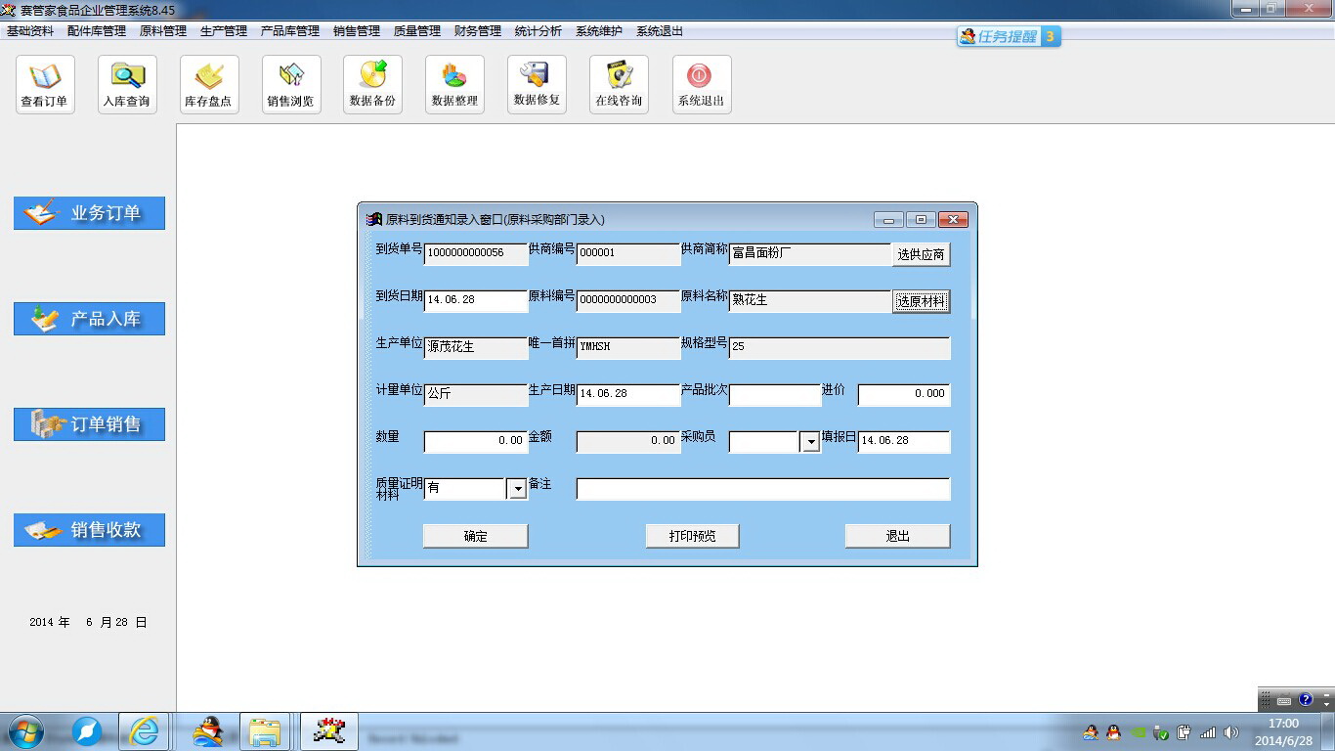This screenshot has width=1335, height=751.
Task: Open the 产品库管理 menu
Action: [x=290, y=31]
